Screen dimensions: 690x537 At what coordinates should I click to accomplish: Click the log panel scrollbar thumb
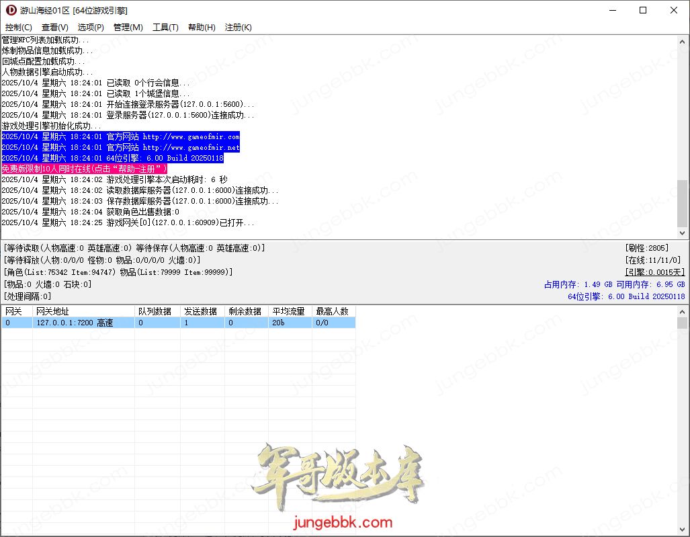(683, 203)
